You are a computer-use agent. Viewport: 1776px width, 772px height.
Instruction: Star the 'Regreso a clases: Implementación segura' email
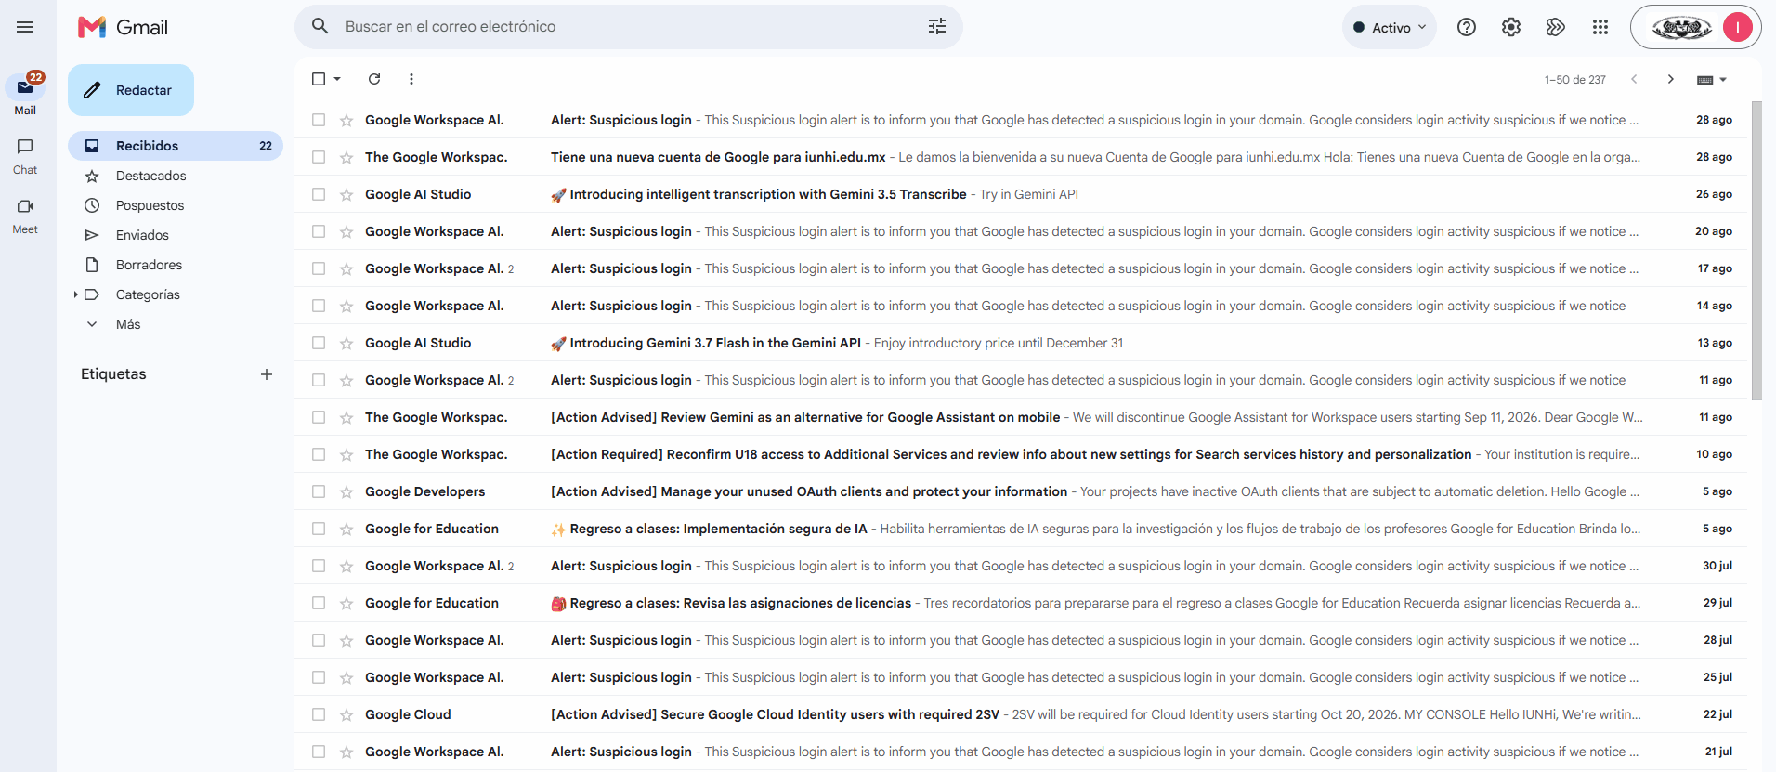(x=346, y=529)
